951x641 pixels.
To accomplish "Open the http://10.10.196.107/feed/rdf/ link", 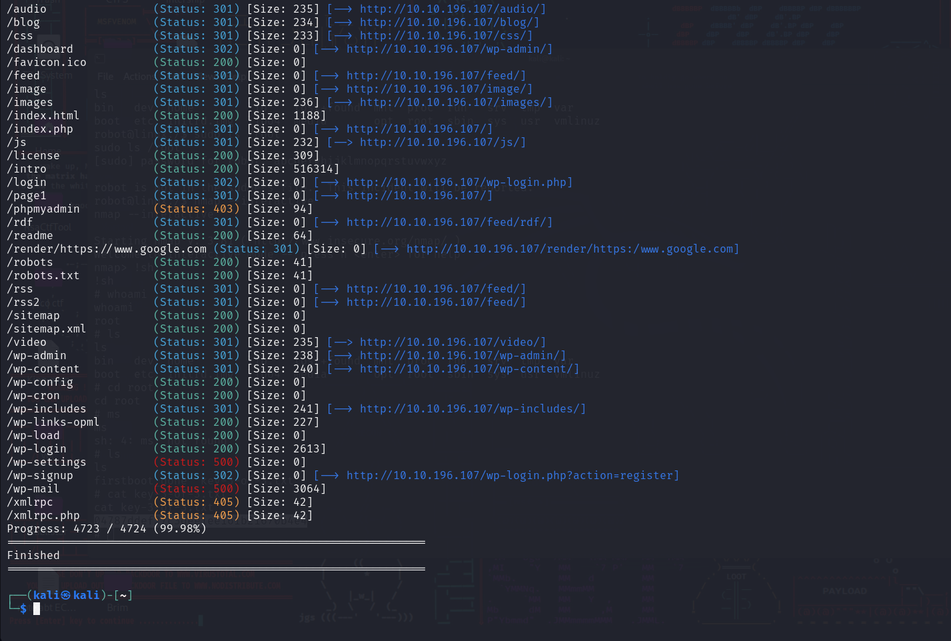I will pos(447,222).
